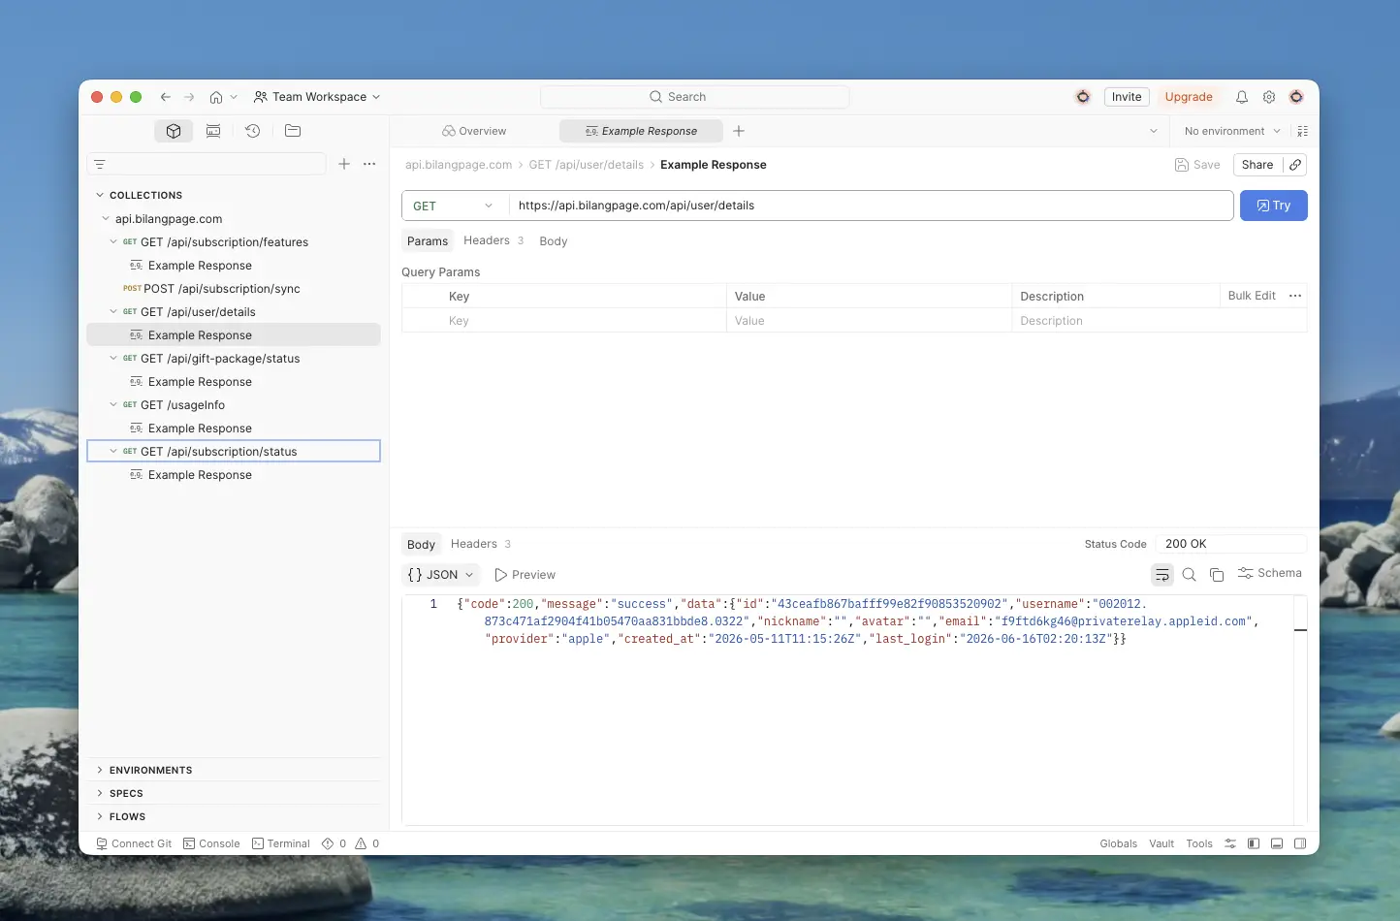Screen dimensions: 1400x921
Task: Open notifications bell
Action: tap(1242, 97)
